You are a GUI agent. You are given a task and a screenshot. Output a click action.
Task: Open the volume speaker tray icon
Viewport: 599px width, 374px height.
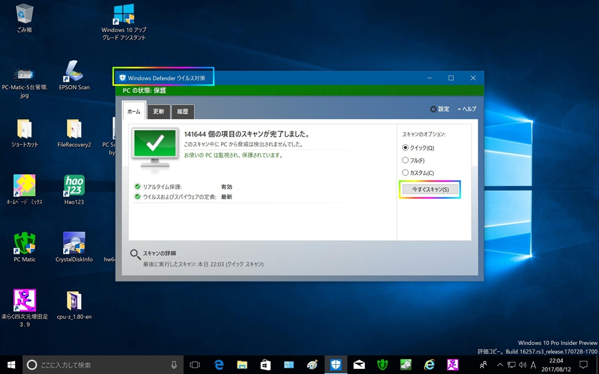(x=522, y=365)
